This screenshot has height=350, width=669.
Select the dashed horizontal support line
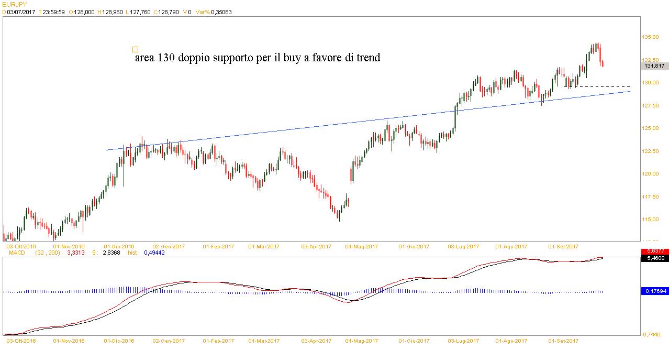[602, 86]
